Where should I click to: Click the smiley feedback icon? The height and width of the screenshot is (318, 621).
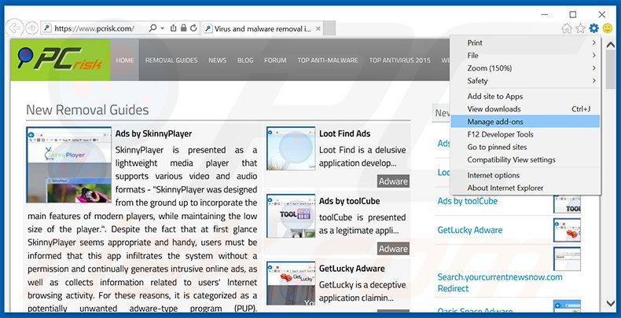[608, 28]
